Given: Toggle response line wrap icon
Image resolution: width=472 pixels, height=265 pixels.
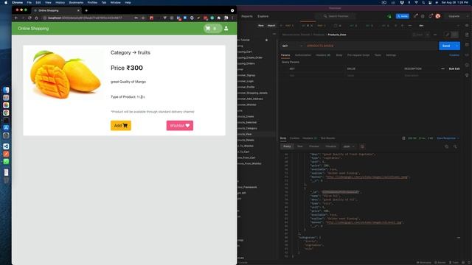Looking at the screenshot, I should tap(362, 146).
